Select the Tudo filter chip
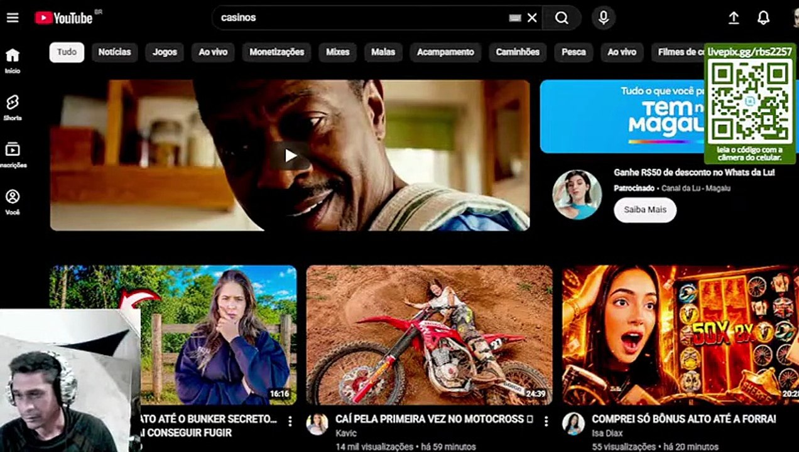799x452 pixels. tap(67, 52)
